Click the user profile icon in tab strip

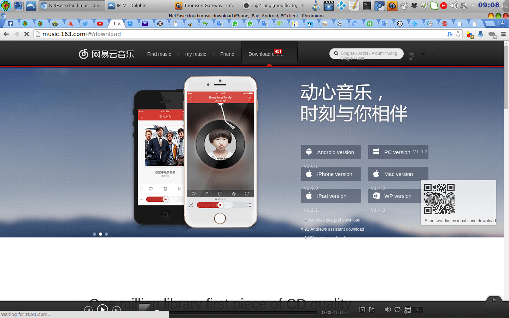click(502, 23)
